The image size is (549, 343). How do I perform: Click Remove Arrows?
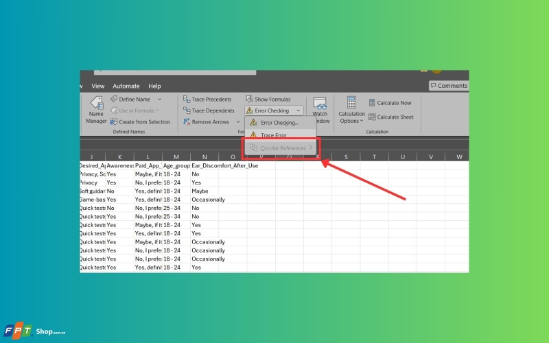[207, 122]
